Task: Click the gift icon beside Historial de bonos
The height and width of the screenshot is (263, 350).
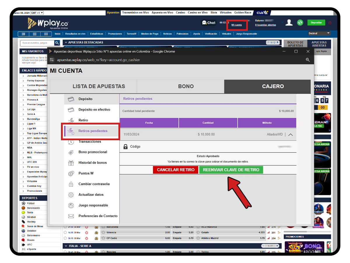Action: tap(71, 163)
